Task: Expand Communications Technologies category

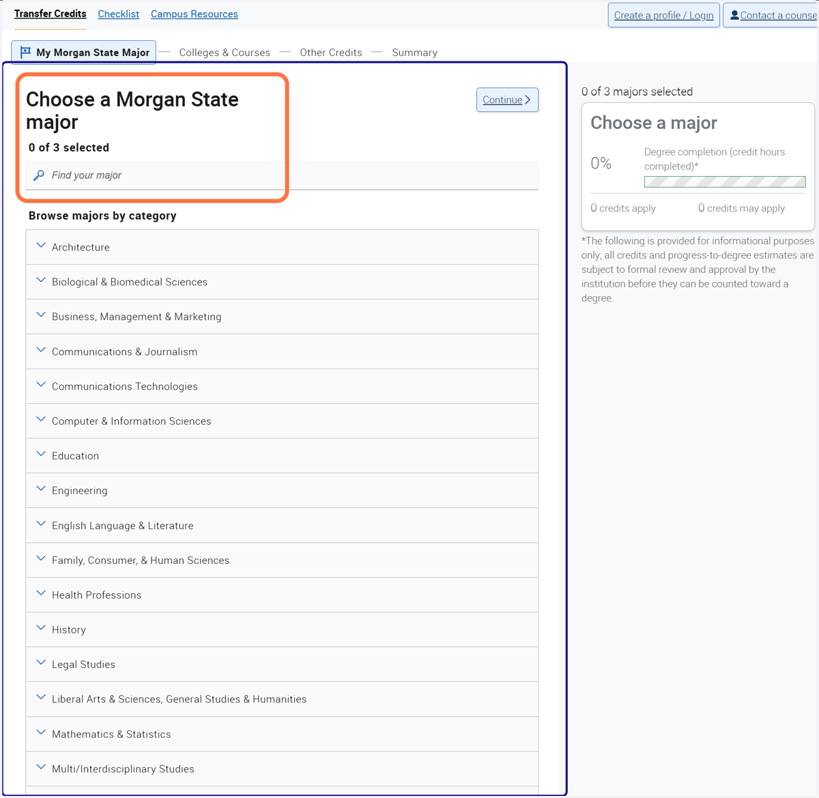Action: click(x=282, y=386)
